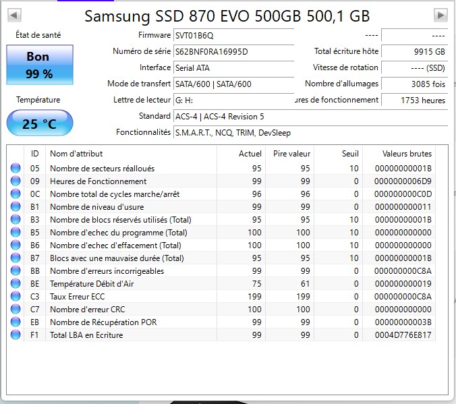The image size is (456, 404).
Task: Click the Valeurs brutes column header
Action: click(x=399, y=154)
